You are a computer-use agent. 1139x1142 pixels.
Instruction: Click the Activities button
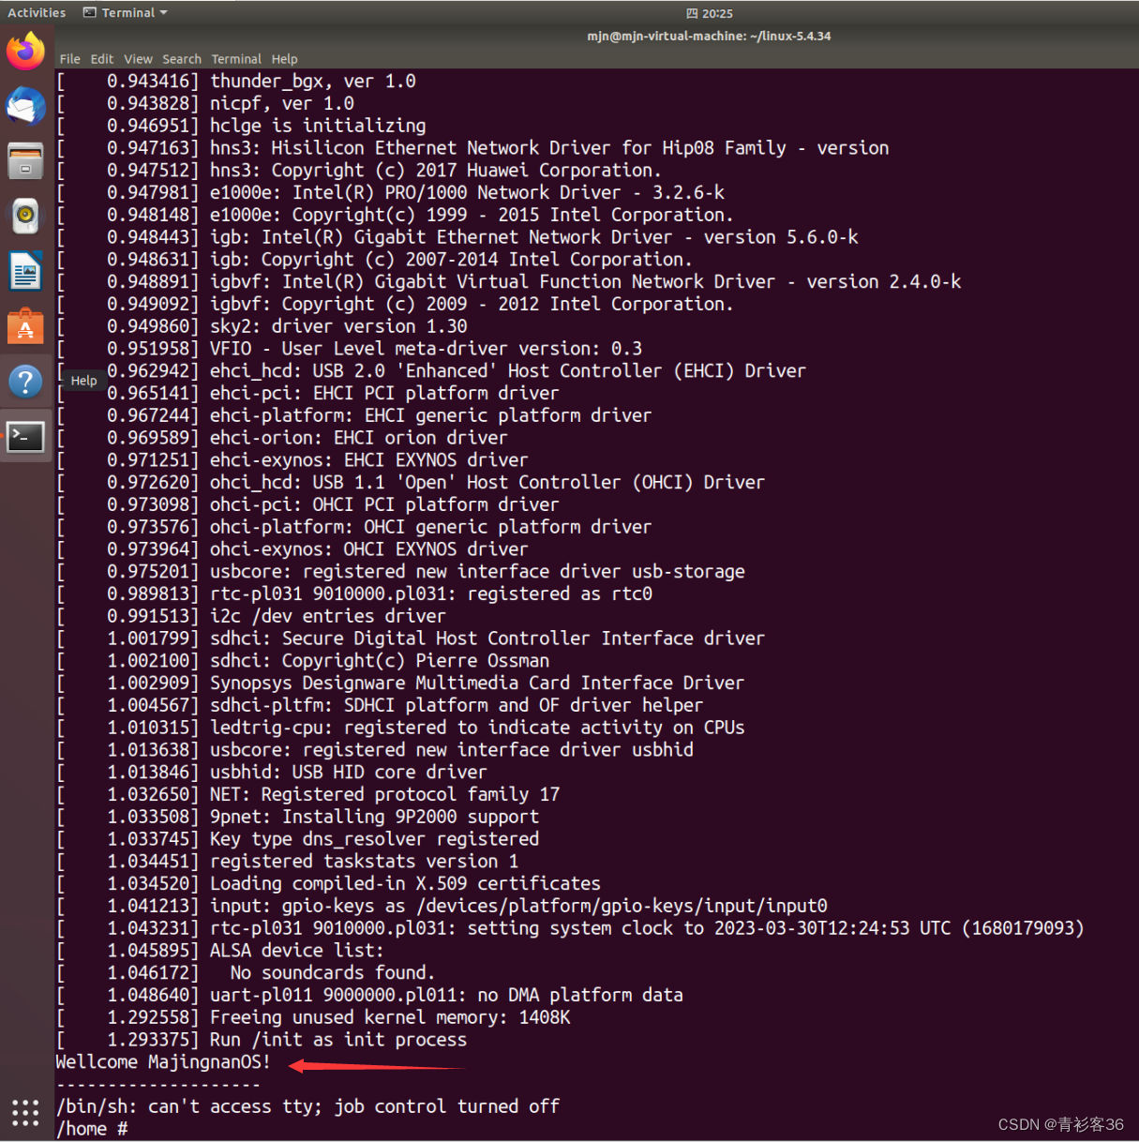pos(37,12)
